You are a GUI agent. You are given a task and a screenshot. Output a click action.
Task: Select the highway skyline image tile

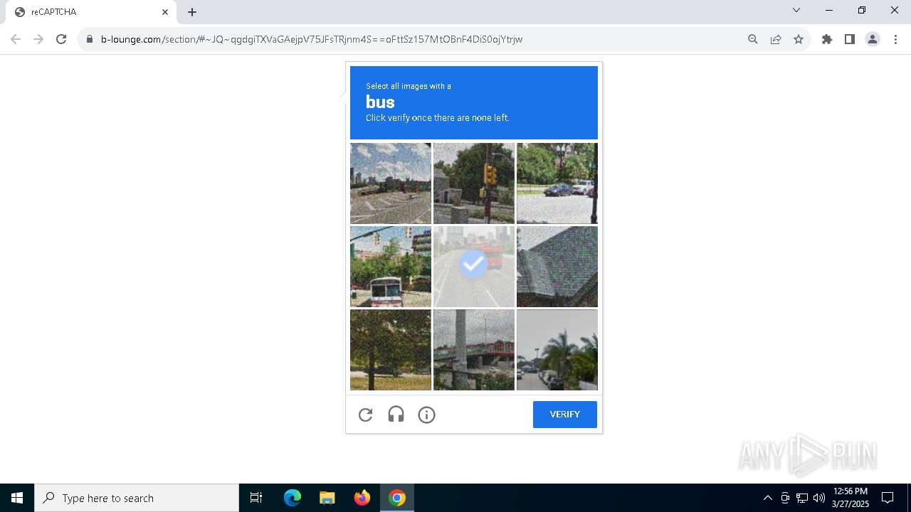coord(391,183)
